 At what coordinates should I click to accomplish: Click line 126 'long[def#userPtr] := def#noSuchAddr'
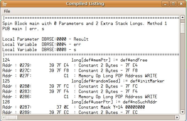(80, 102)
